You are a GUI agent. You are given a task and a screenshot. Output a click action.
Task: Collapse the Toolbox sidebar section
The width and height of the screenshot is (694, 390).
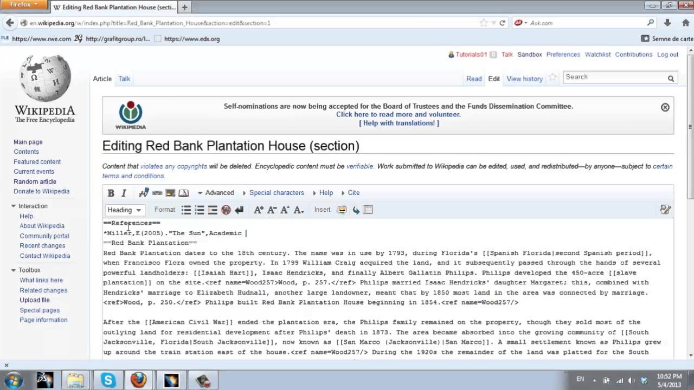(x=25, y=270)
